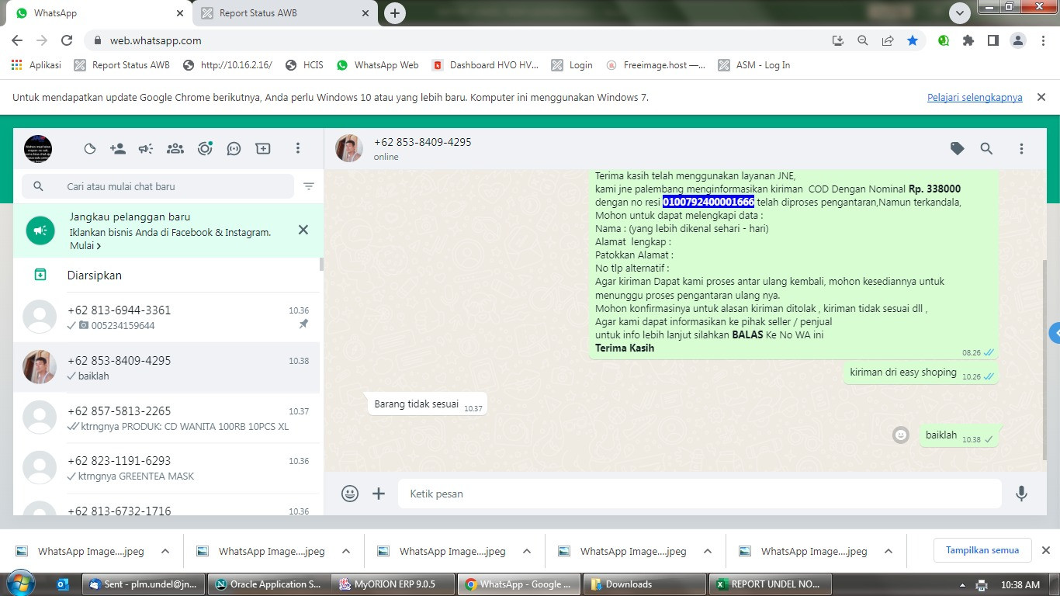Image resolution: width=1060 pixels, height=596 pixels.
Task: Expand options for third WhatsApp Image download
Action: 527,551
